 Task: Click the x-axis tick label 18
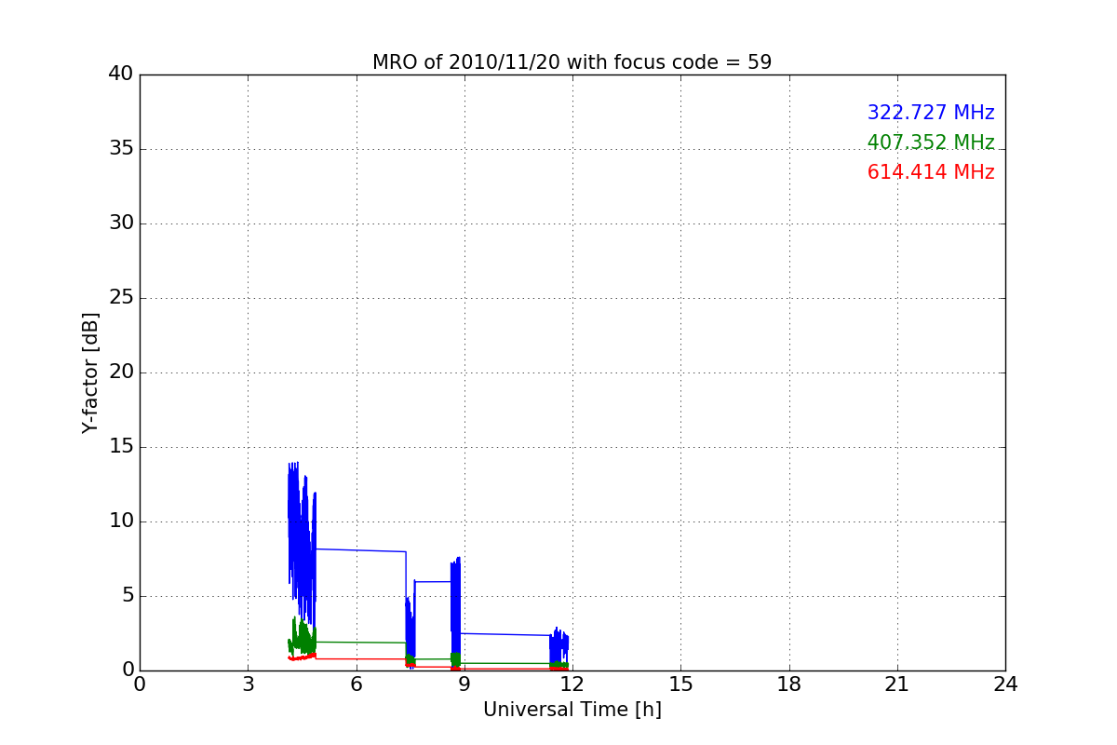click(788, 684)
